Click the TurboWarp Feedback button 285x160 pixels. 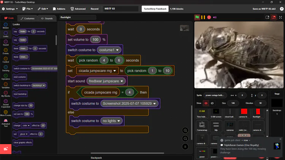[x=155, y=9]
